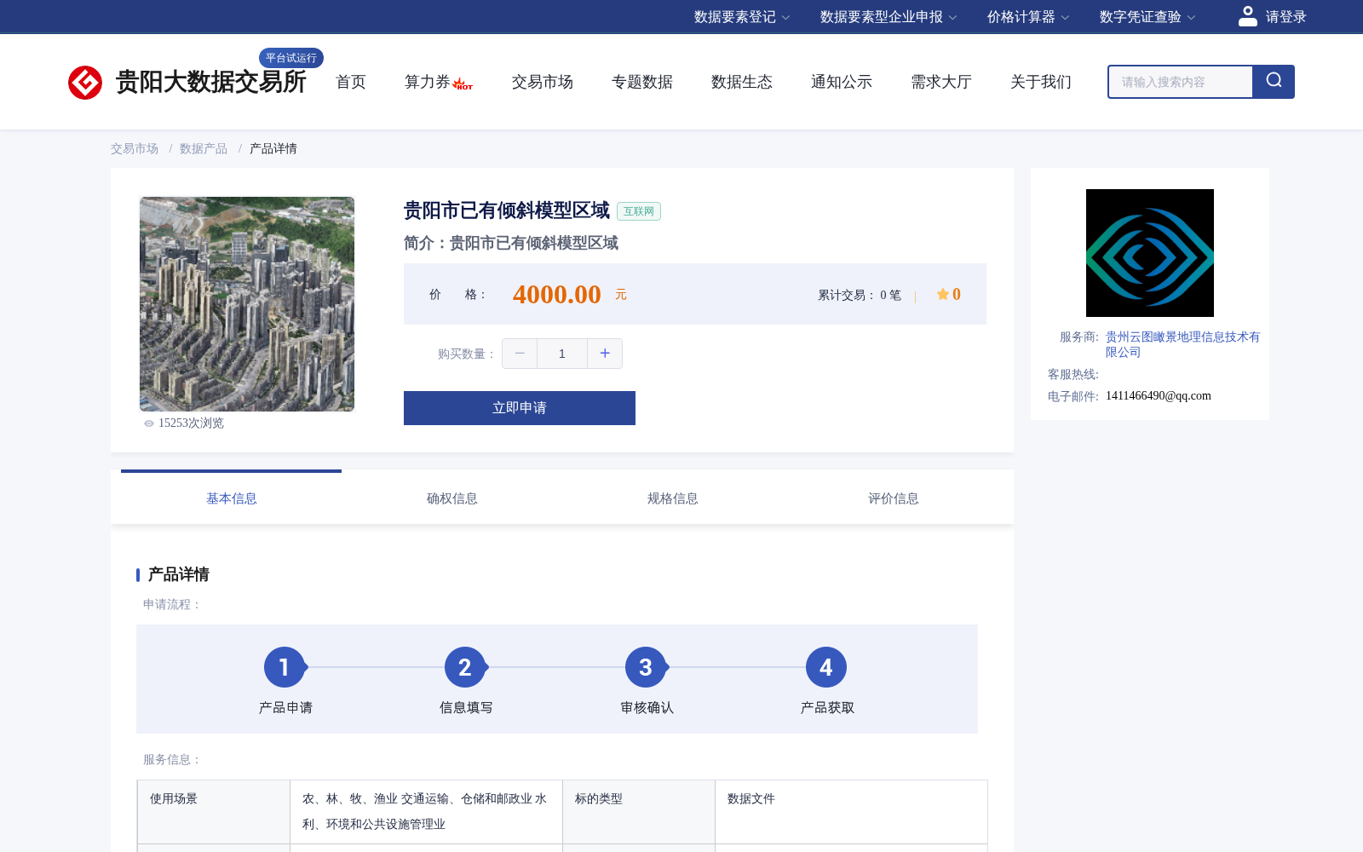This screenshot has width=1363, height=852.
Task: Click the HOT flame badge on 算力券
Action: (x=463, y=84)
